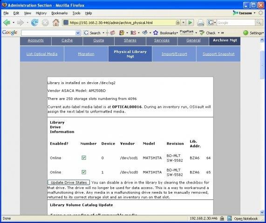This screenshot has height=223, width=266.
Task: Go to the Accounts admin tab
Action: coord(35,40)
